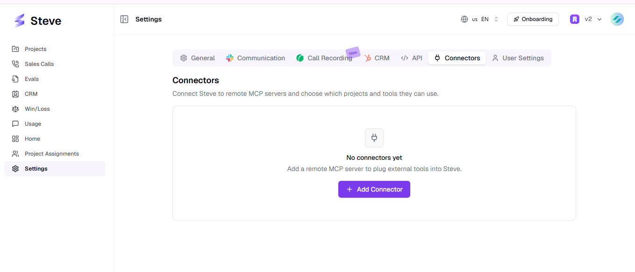Click the Steve brand name
Viewport: 635px width, 272px height.
tap(46, 21)
